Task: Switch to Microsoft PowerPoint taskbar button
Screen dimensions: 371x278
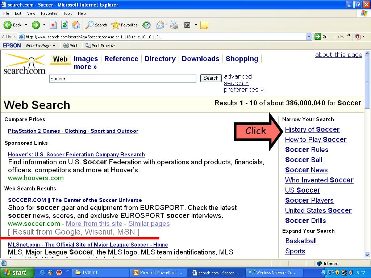Action: [158, 273]
